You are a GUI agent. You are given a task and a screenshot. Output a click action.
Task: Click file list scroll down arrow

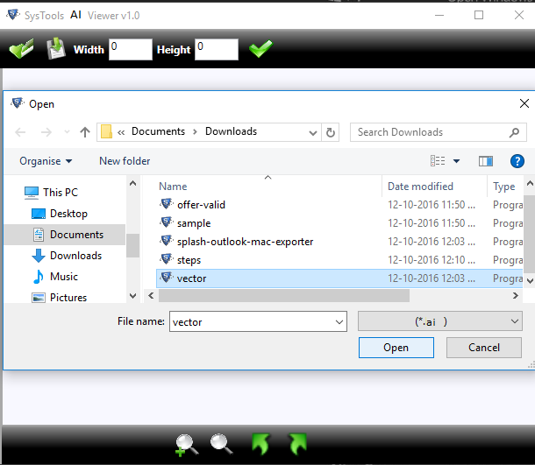530,281
